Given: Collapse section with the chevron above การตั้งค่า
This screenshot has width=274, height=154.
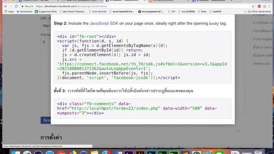Looking at the screenshot, I should [x=238, y=131].
